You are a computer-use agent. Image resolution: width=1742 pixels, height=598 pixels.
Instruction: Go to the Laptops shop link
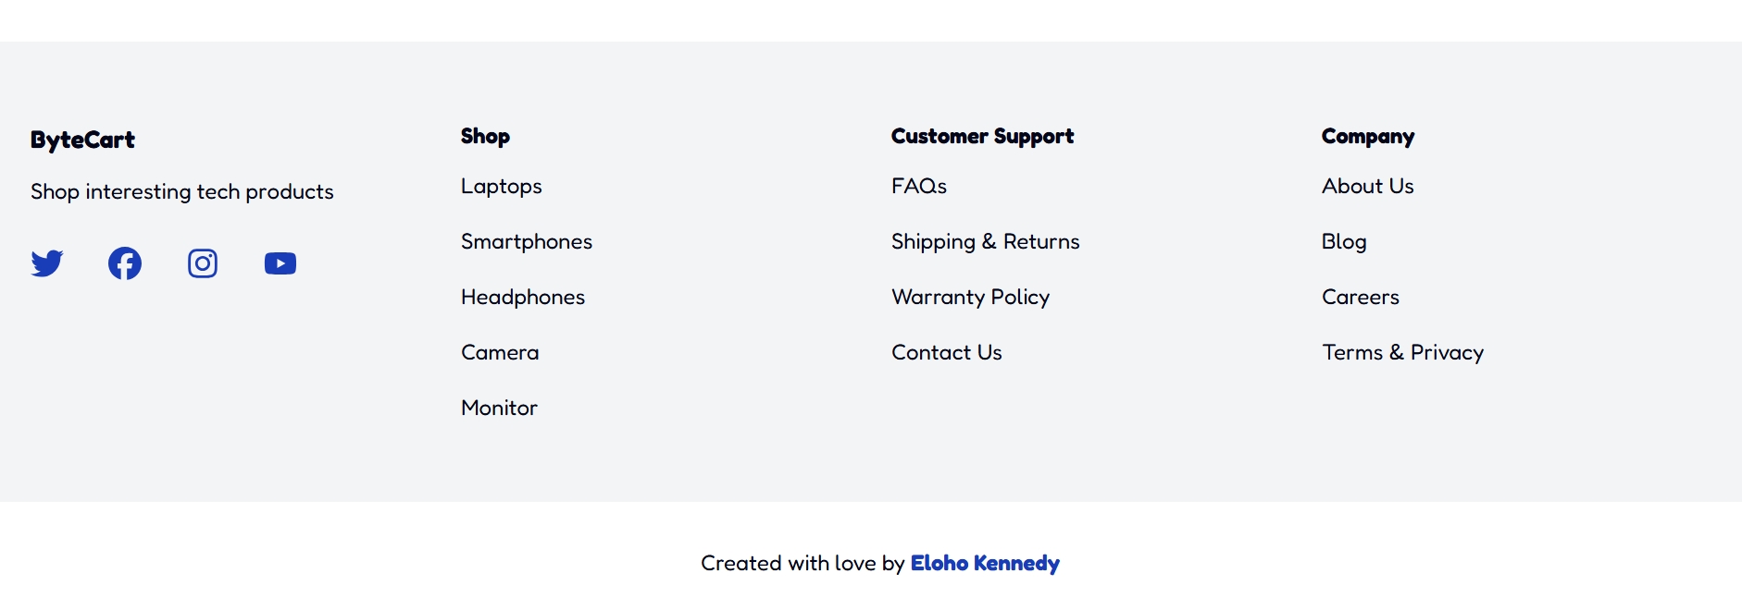502,187
